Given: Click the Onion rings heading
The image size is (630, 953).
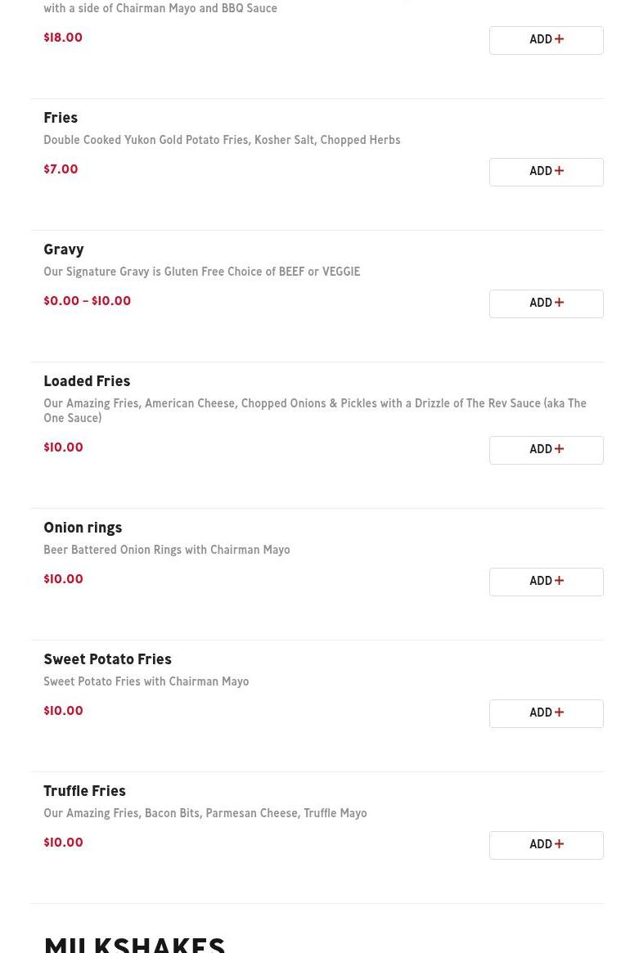Looking at the screenshot, I should pyautogui.click(x=83, y=528).
